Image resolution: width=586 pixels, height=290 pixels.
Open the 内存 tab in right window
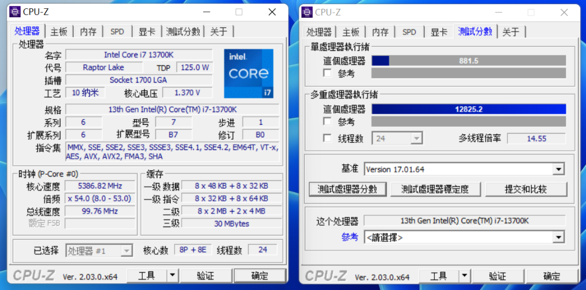380,32
